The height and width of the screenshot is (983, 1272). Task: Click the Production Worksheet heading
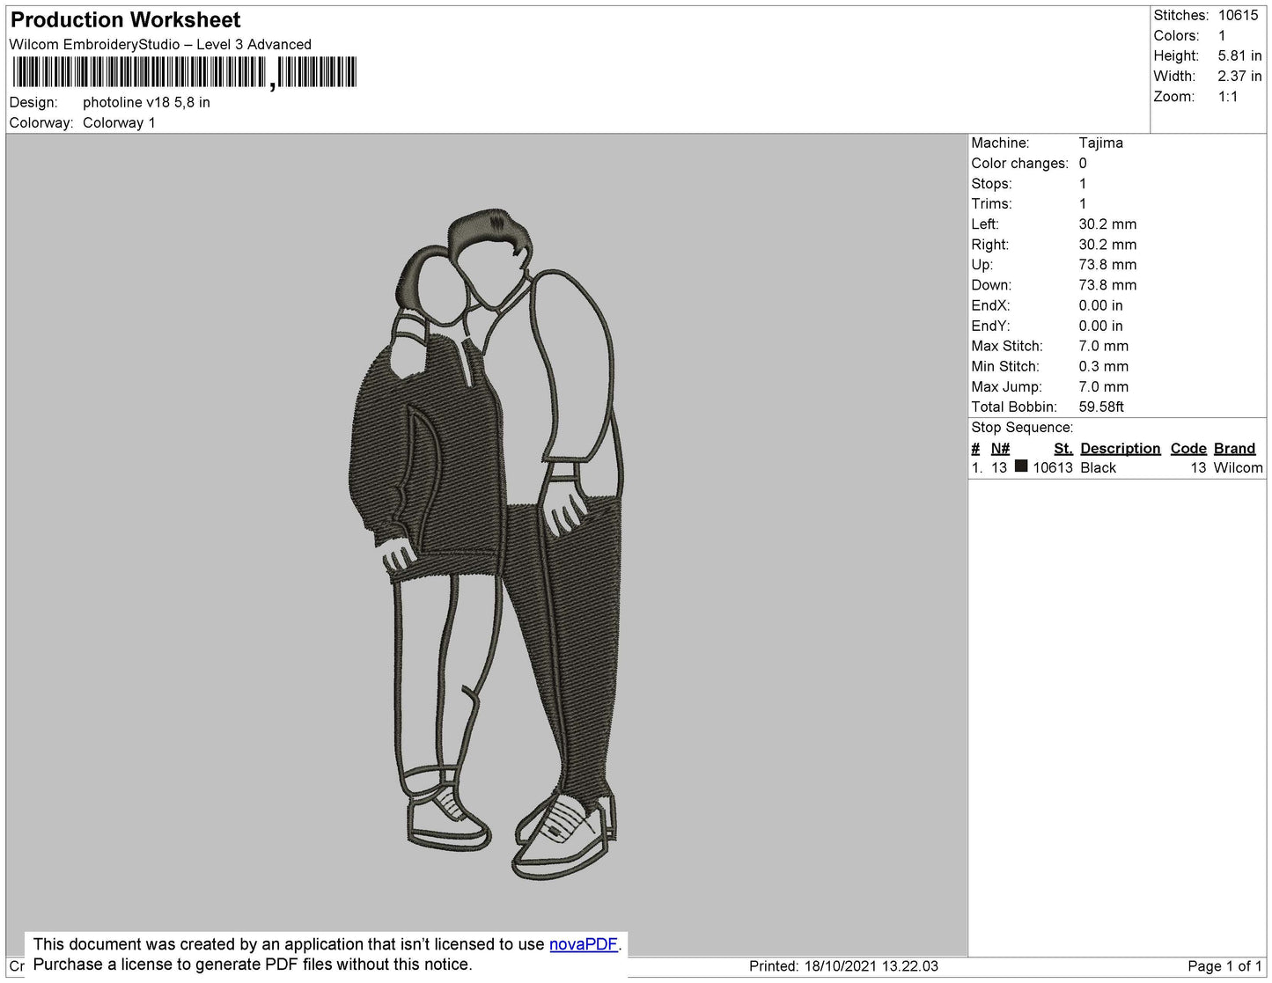126,19
